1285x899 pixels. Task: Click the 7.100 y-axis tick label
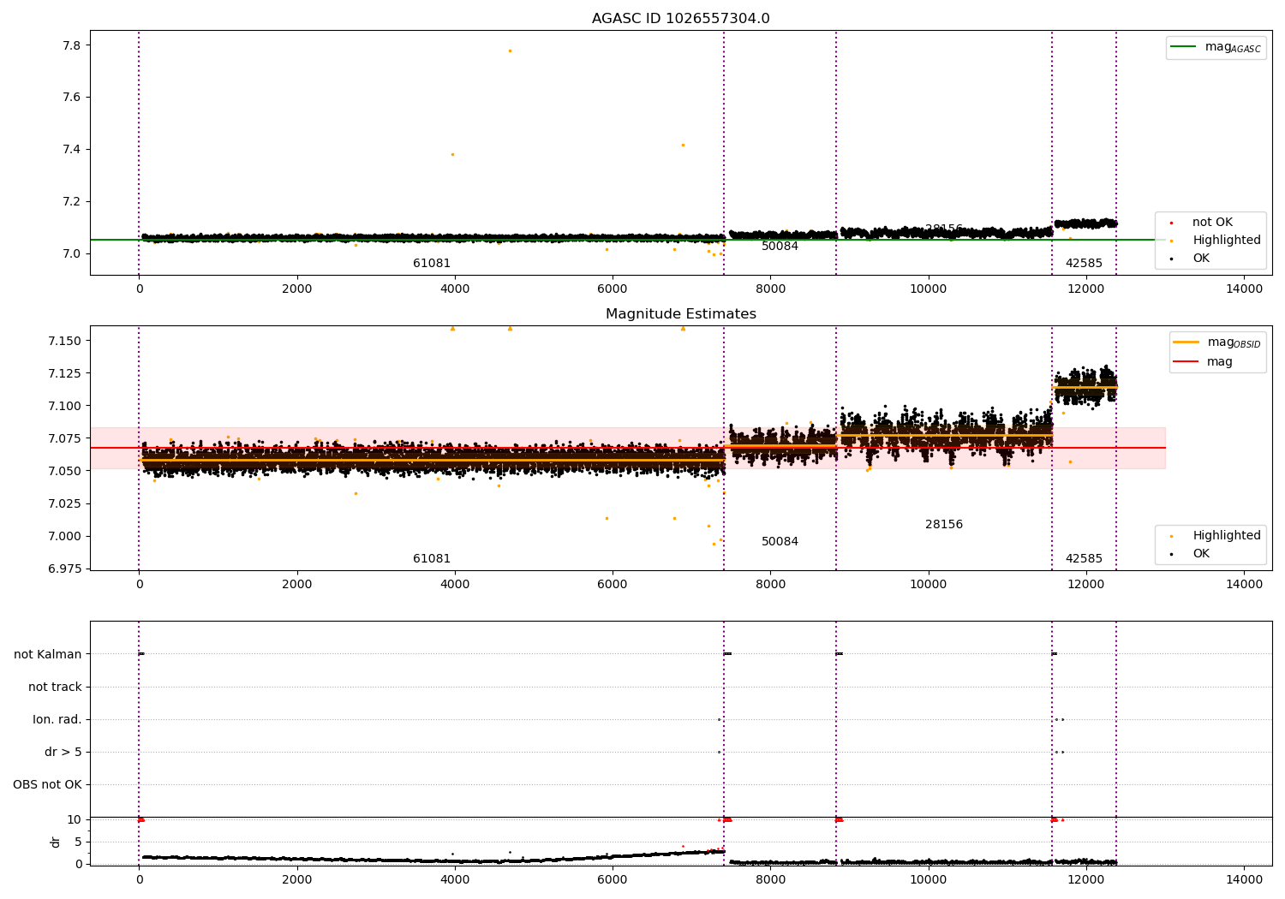pyautogui.click(x=65, y=406)
